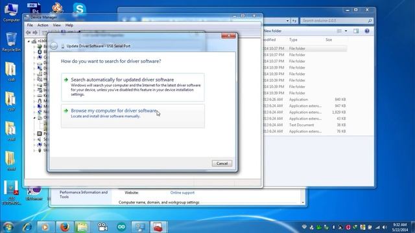Click Device Manager's back arrow toolbar icon
This screenshot has width=415, height=233.
(x=29, y=32)
